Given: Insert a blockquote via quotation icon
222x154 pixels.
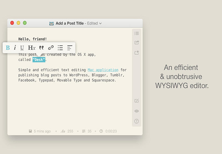Looking at the screenshot, I should click(41, 48).
